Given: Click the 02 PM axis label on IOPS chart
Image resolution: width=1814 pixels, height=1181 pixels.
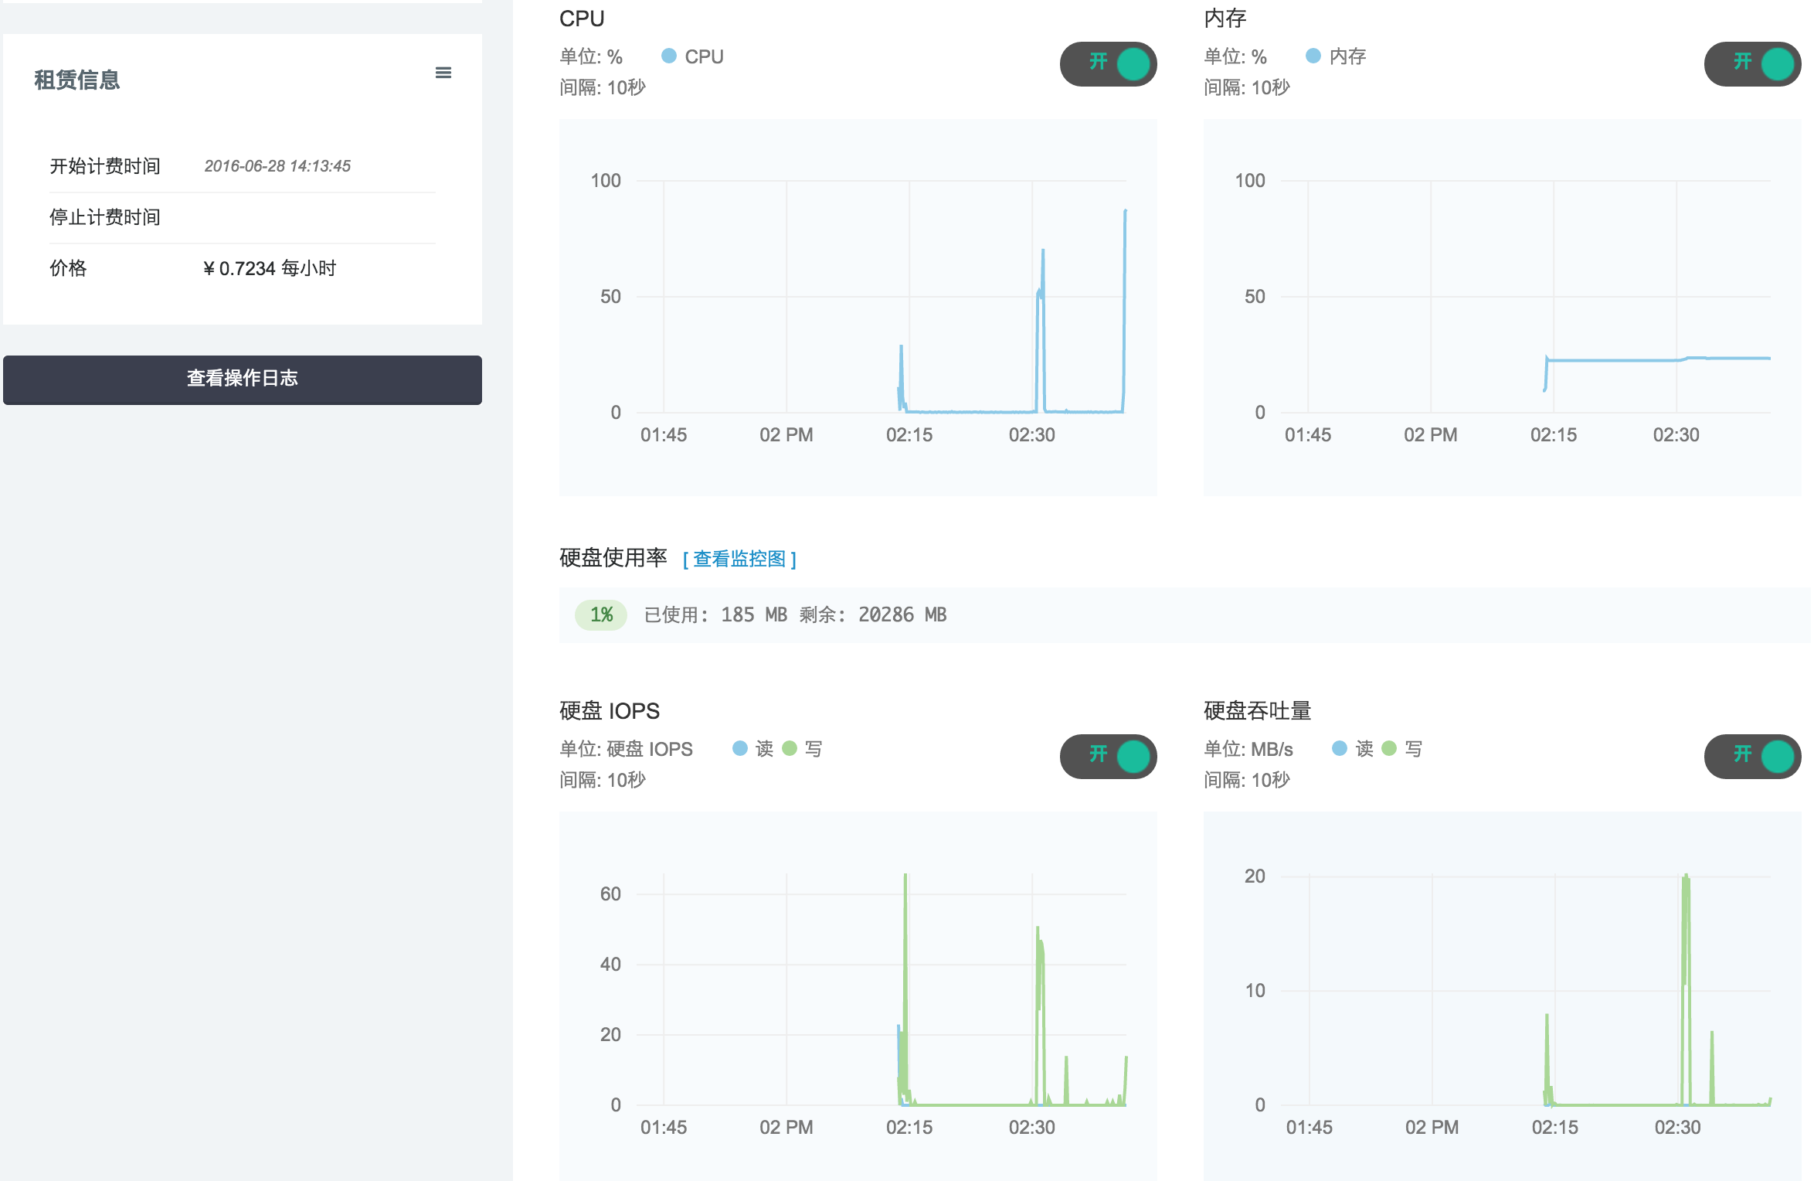Looking at the screenshot, I should tap(786, 1128).
